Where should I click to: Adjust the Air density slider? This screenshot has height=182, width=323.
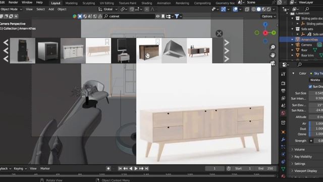point(316,123)
